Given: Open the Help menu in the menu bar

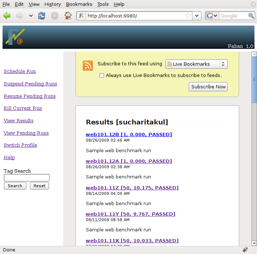Looking at the screenshot, I should coord(119,4).
